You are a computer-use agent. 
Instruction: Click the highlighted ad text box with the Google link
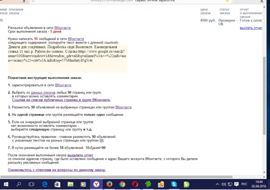pyautogui.click(x=68, y=58)
